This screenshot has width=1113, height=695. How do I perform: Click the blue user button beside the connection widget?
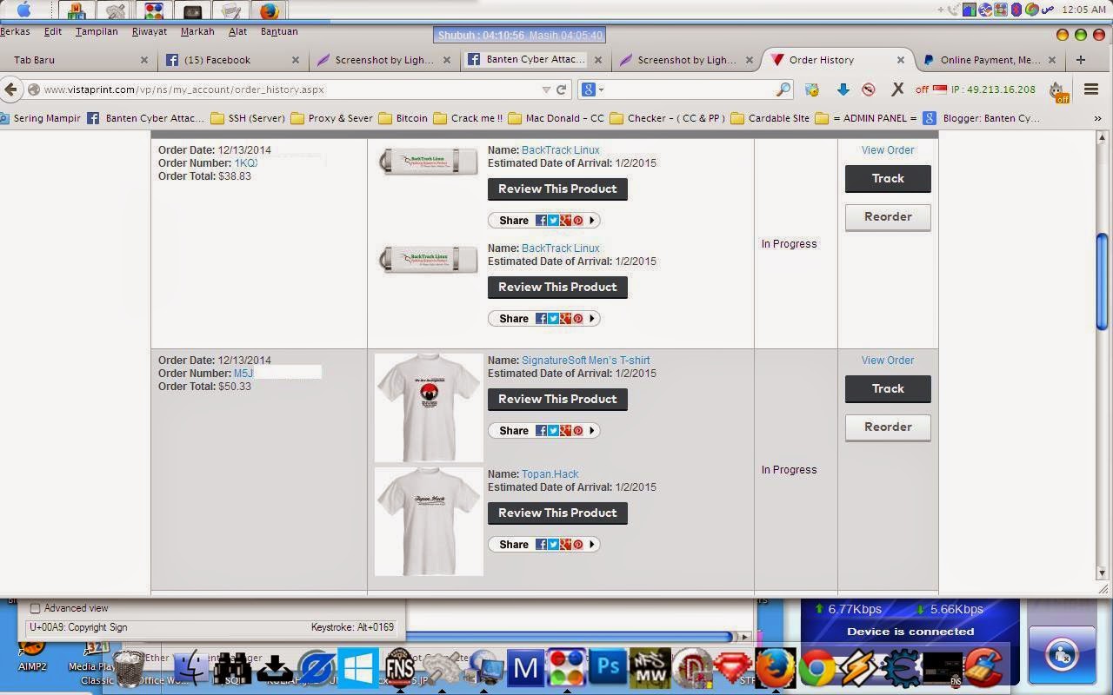[1062, 654]
